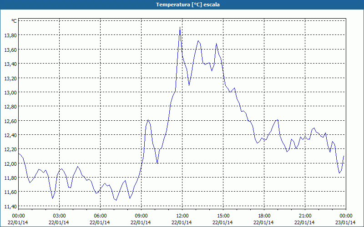
Task: Click the 13,40 y-axis label
Action: [x=10, y=64]
